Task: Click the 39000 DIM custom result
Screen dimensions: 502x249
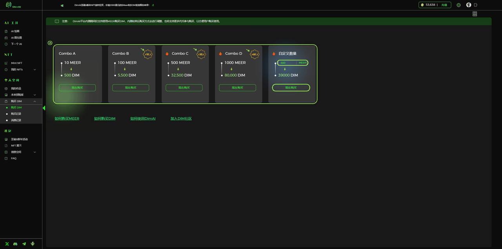Action: (288, 75)
